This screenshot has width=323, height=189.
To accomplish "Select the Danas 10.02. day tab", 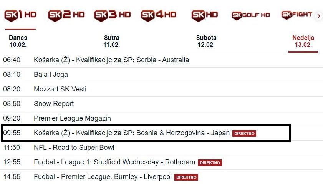I will 18,41.
